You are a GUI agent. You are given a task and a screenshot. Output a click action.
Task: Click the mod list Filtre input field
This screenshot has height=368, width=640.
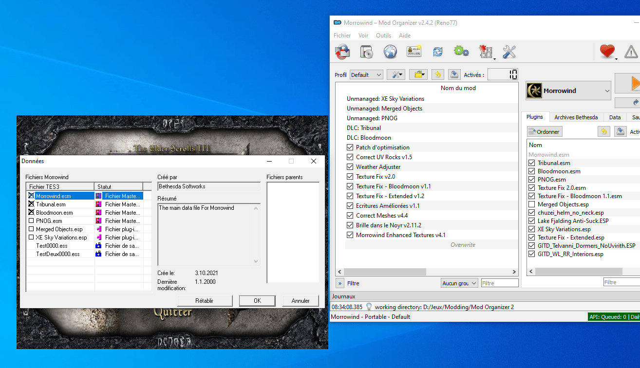(500, 283)
